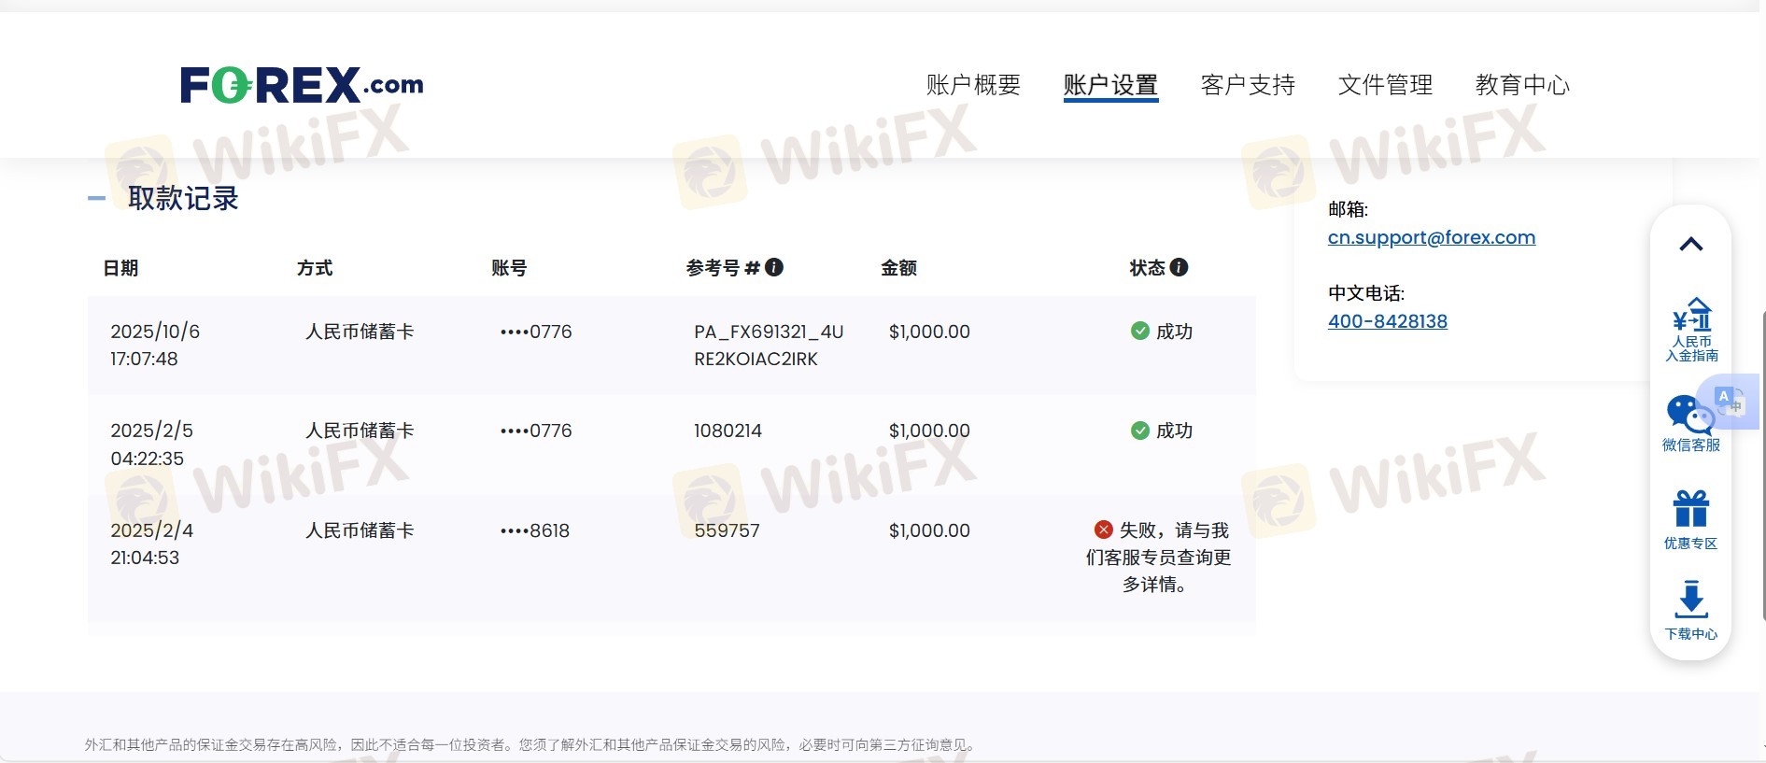Click green success icon for 2025/2/5 row
The width and height of the screenshot is (1766, 763).
1139,431
